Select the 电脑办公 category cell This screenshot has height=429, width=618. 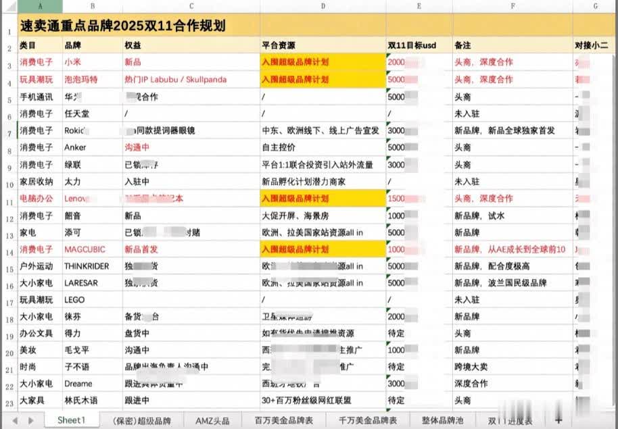[40, 199]
